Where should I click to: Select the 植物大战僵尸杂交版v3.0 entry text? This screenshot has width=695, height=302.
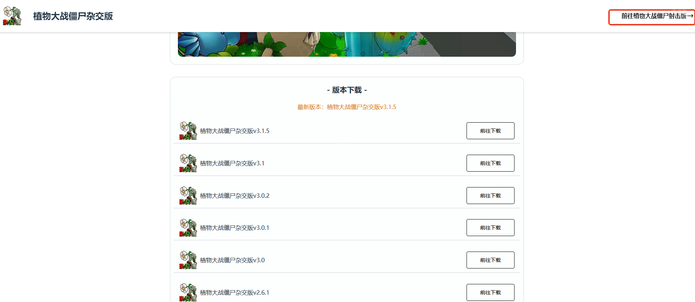coord(232,260)
